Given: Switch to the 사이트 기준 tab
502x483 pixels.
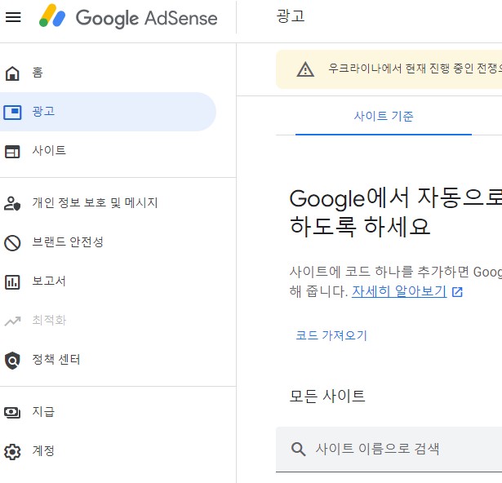Looking at the screenshot, I should pos(384,116).
